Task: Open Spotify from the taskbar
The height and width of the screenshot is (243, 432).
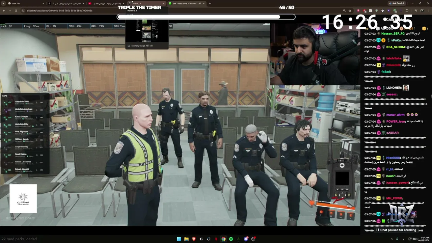Action: coord(231,239)
